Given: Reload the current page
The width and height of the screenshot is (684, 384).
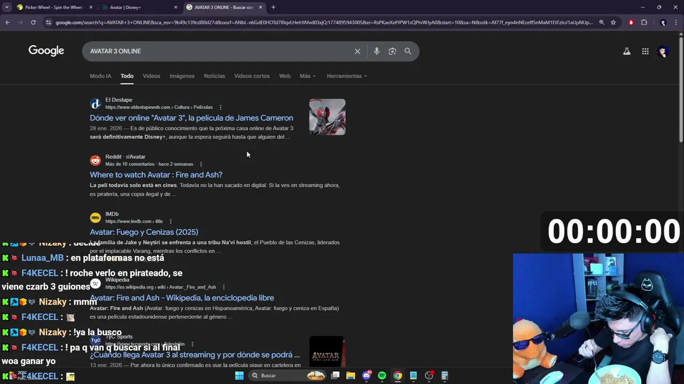Looking at the screenshot, I should 33,22.
